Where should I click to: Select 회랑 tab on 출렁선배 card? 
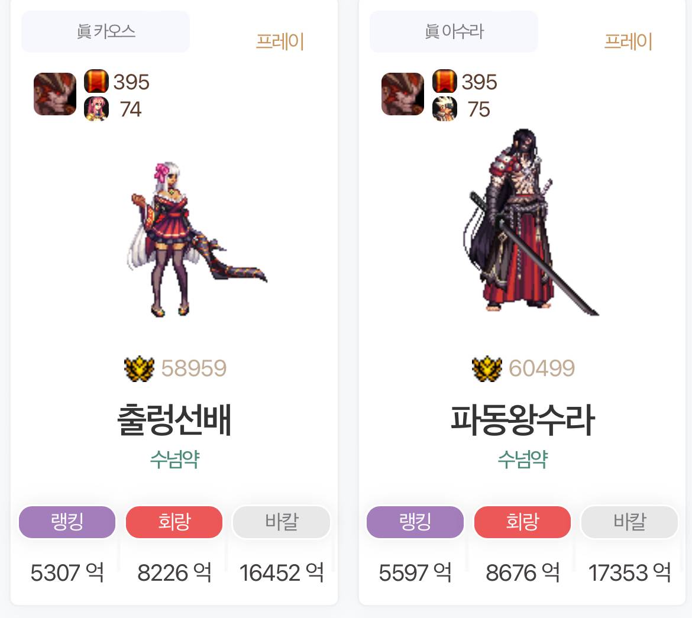(x=174, y=522)
